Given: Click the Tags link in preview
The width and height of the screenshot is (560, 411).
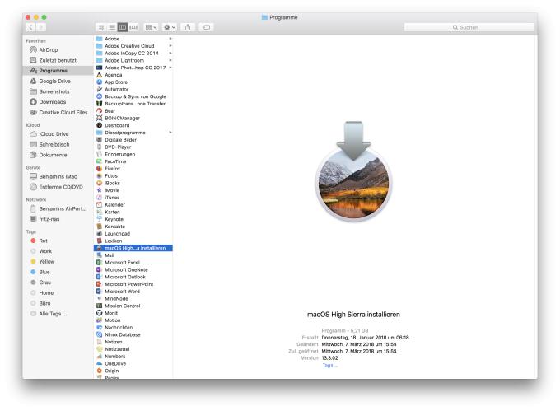Looking at the screenshot, I should point(329,366).
